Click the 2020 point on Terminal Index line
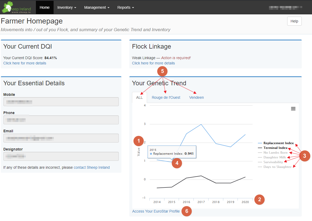The image size is (312, 221). click(x=245, y=177)
